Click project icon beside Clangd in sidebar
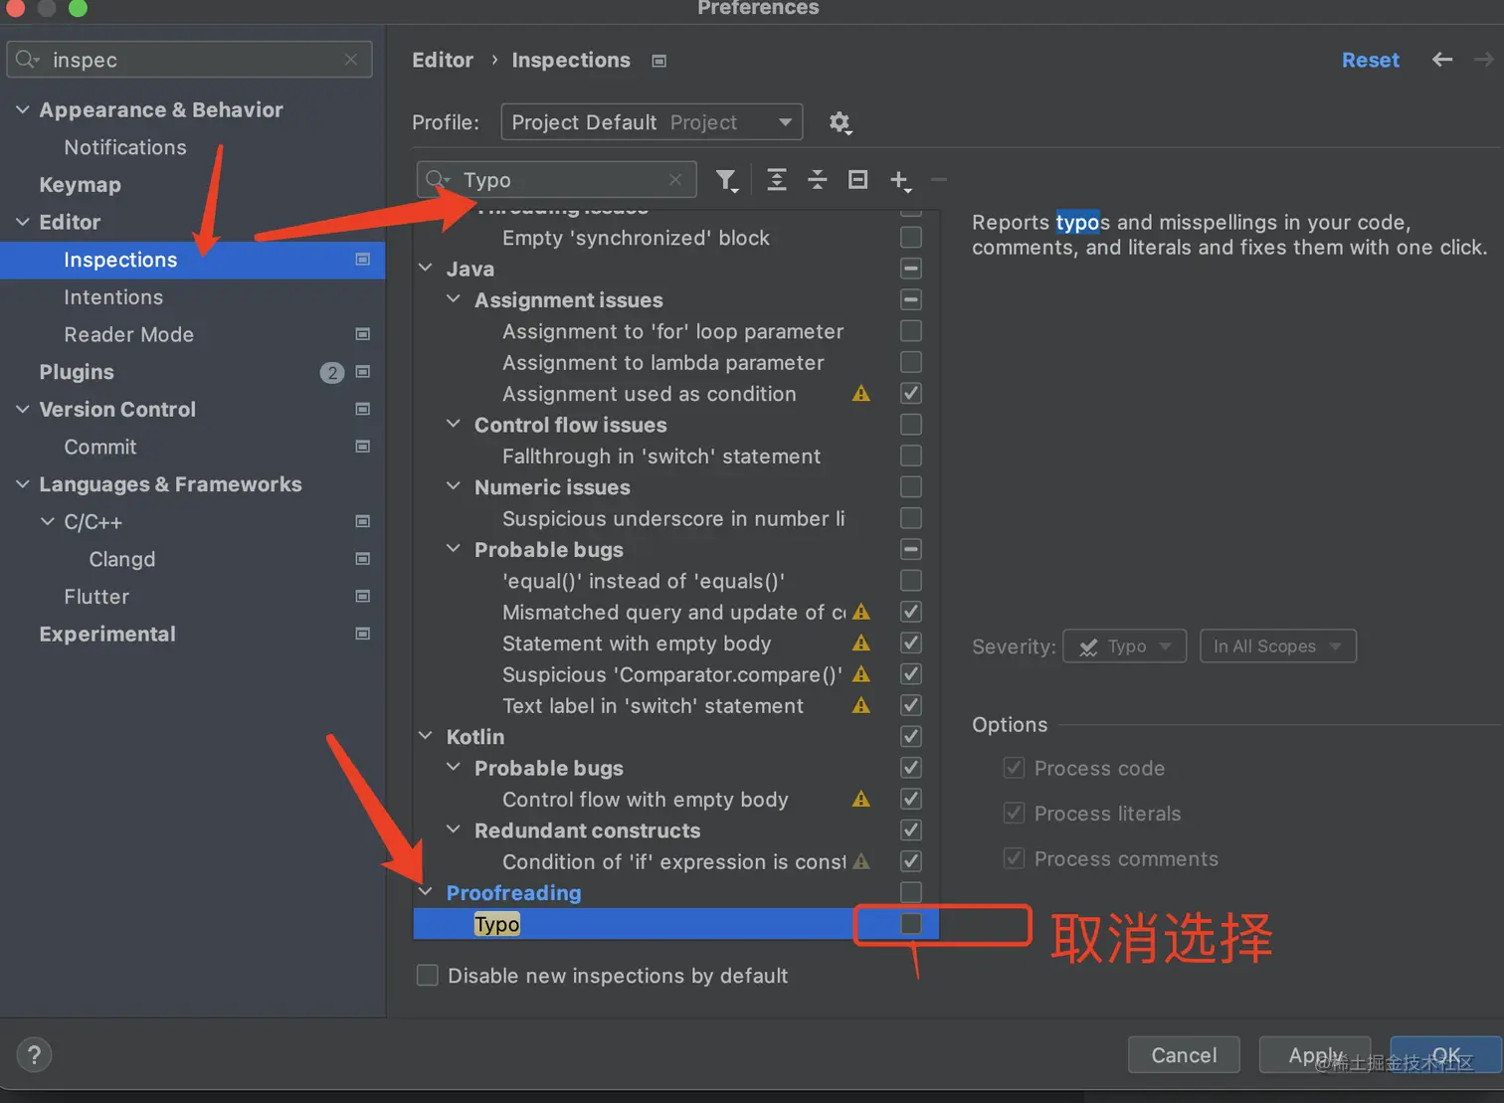The height and width of the screenshot is (1103, 1504). tap(363, 559)
